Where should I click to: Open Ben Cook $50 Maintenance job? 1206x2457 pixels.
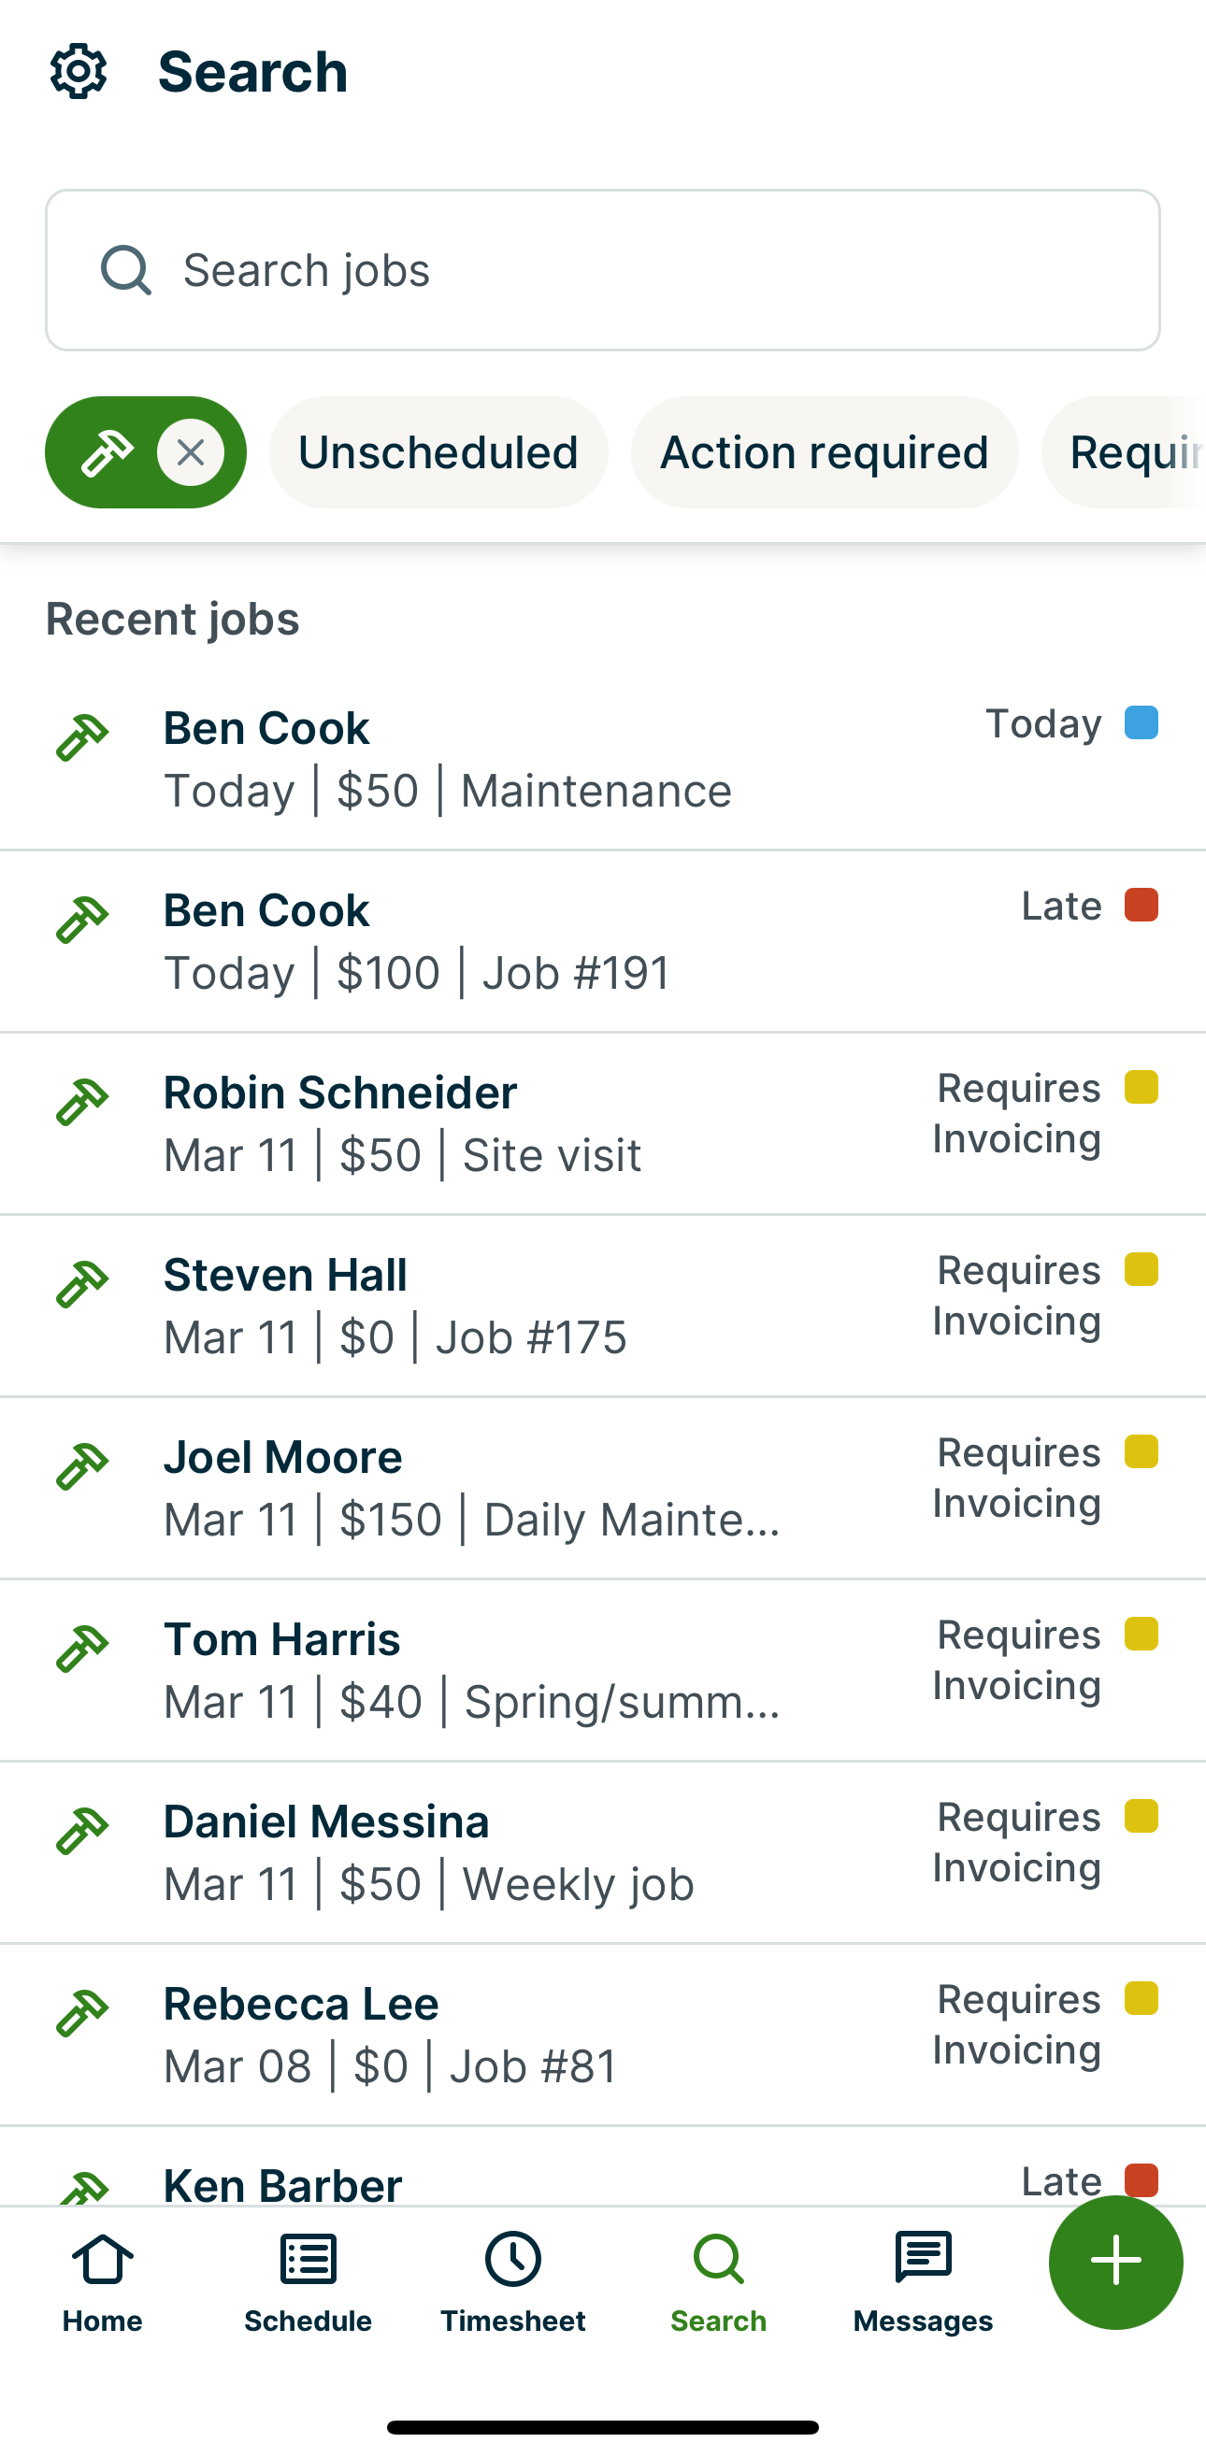449,759
